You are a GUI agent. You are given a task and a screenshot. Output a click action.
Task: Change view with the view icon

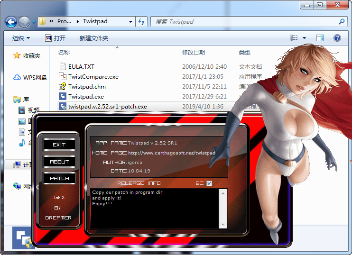tap(294, 37)
